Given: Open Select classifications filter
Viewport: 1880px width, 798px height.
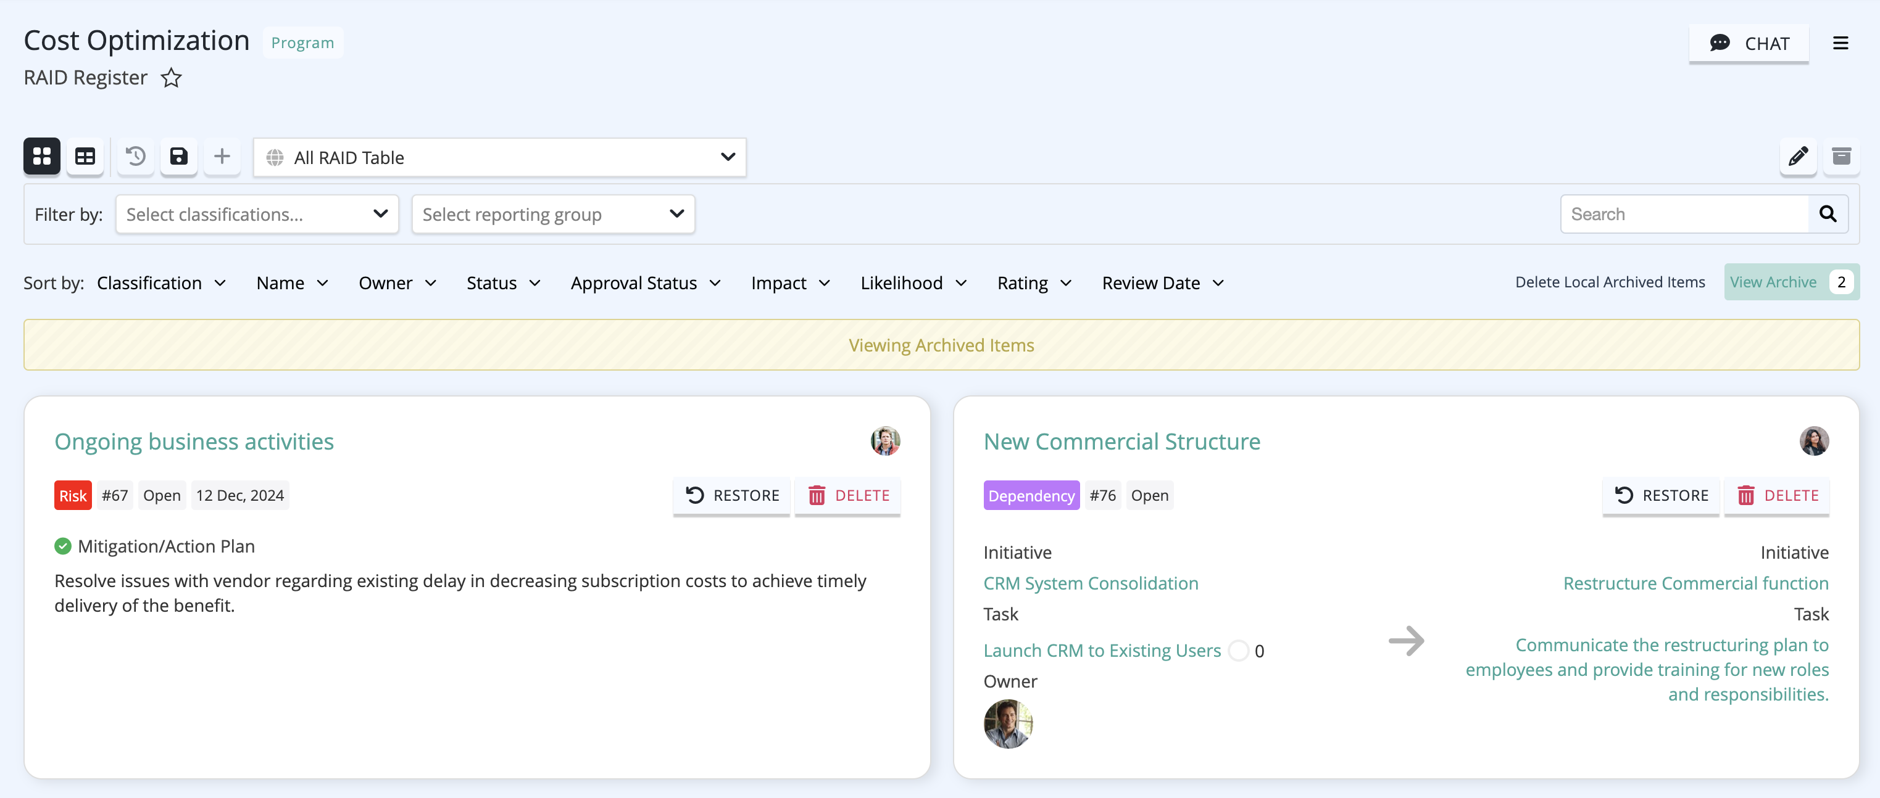Looking at the screenshot, I should coord(257,214).
